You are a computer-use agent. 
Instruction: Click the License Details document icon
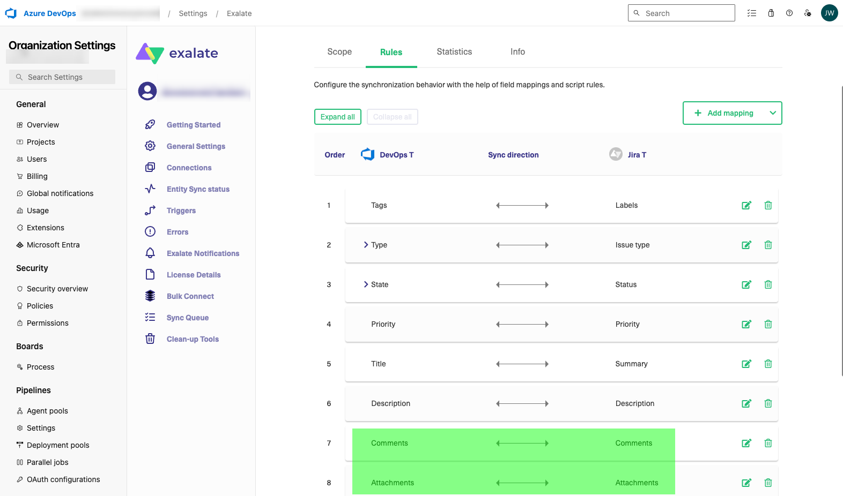click(x=150, y=274)
